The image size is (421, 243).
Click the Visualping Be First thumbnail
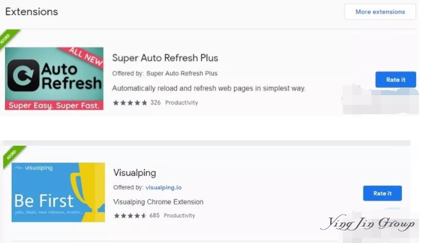(x=58, y=192)
